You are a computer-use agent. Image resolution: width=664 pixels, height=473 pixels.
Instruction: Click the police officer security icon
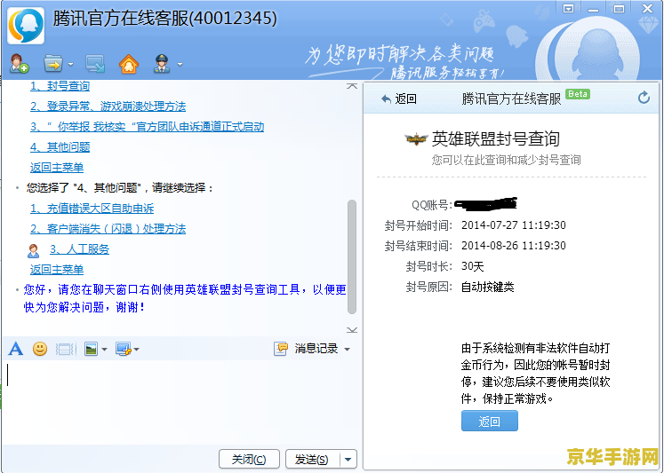162,64
